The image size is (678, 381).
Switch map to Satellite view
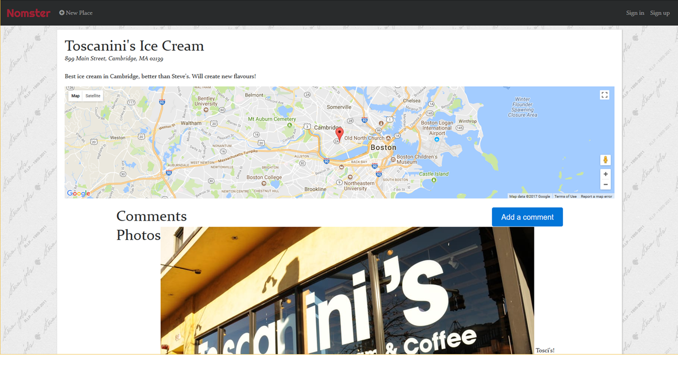[x=93, y=96]
